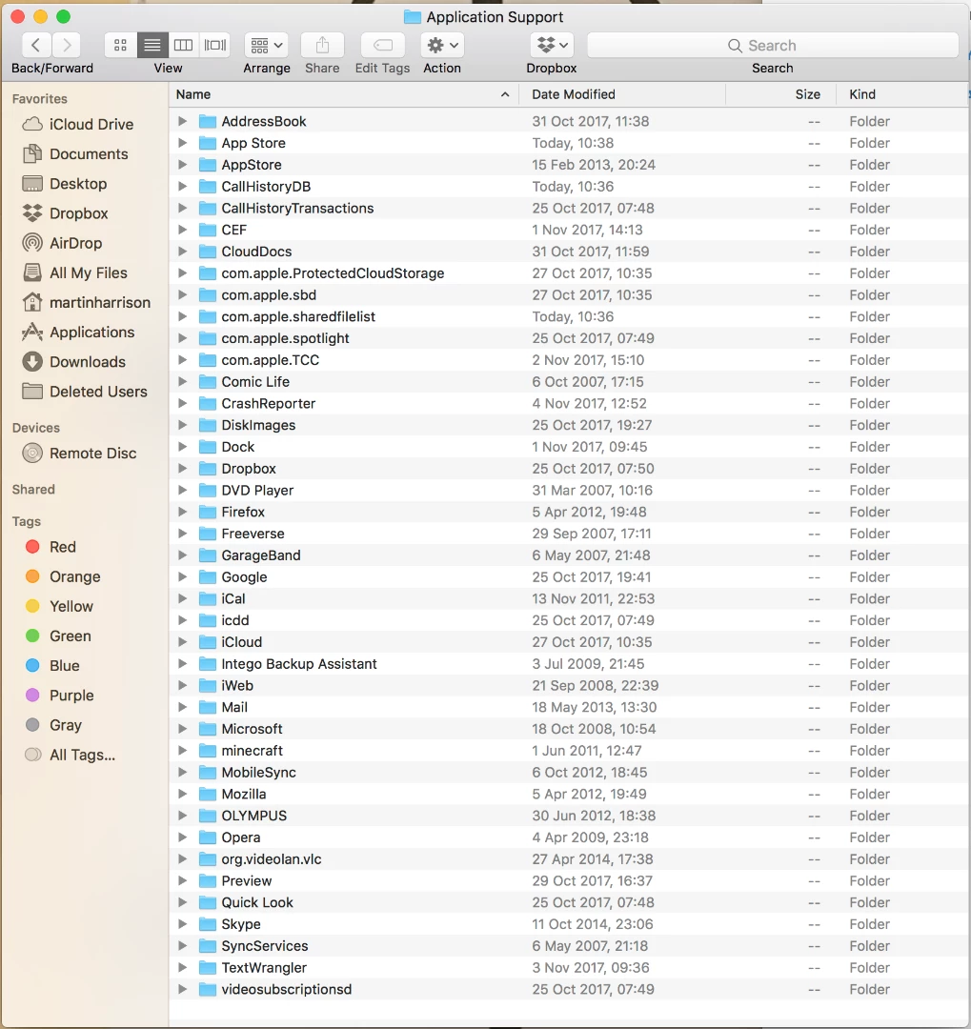The width and height of the screenshot is (971, 1029).
Task: Select the SyncServices folder
Action: [569, 946]
